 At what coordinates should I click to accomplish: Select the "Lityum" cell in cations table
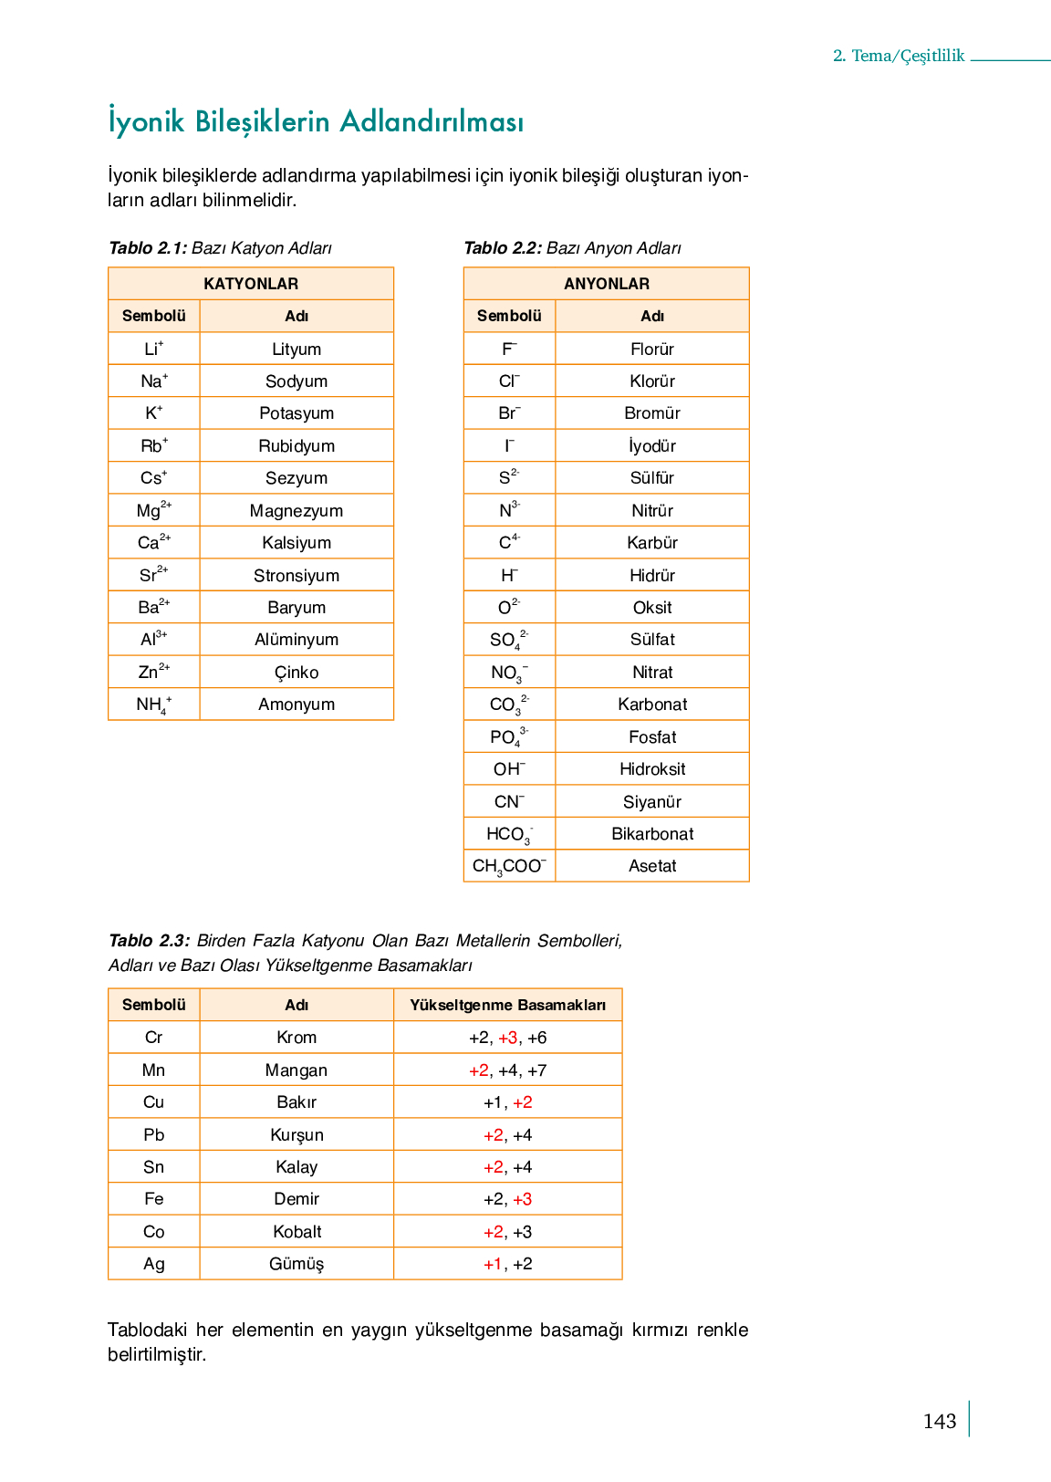click(x=297, y=350)
